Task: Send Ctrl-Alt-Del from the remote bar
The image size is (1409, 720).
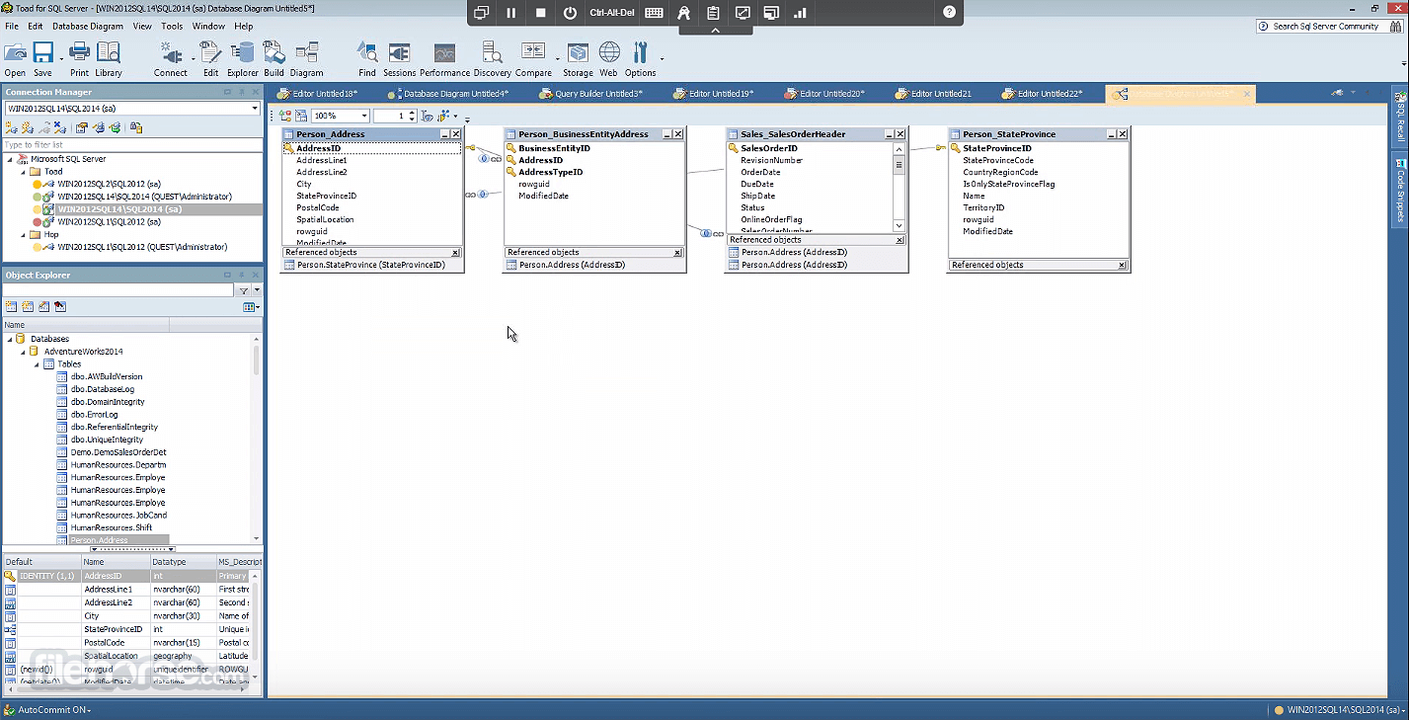Action: 612,13
